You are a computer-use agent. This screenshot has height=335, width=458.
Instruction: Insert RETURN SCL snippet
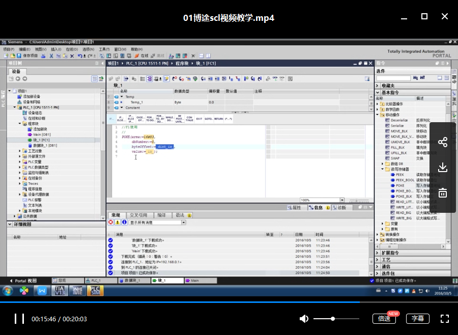218,119
